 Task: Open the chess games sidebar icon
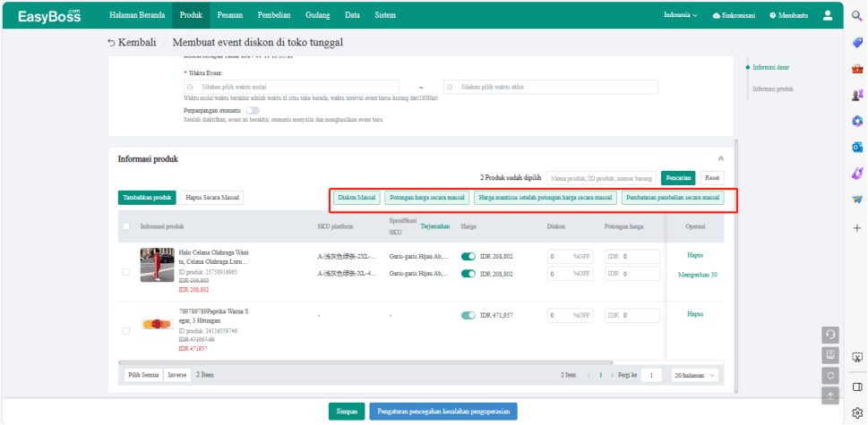[857, 95]
